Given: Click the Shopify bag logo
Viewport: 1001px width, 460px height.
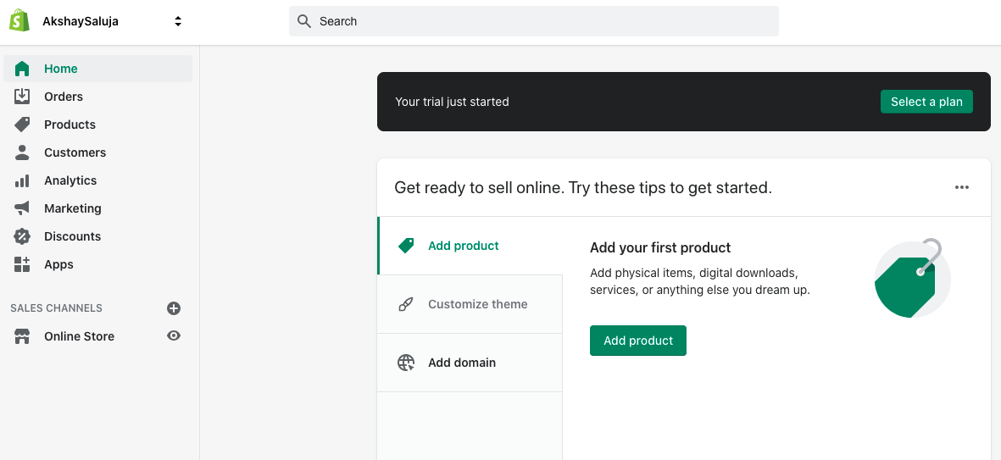Looking at the screenshot, I should coord(19,21).
